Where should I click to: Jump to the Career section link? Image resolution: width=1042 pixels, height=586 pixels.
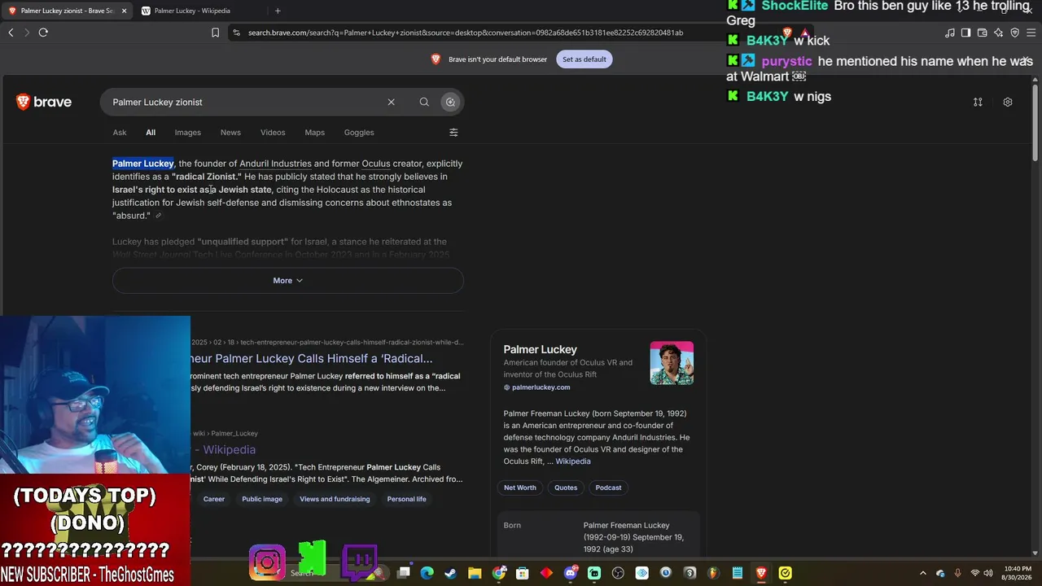click(214, 499)
